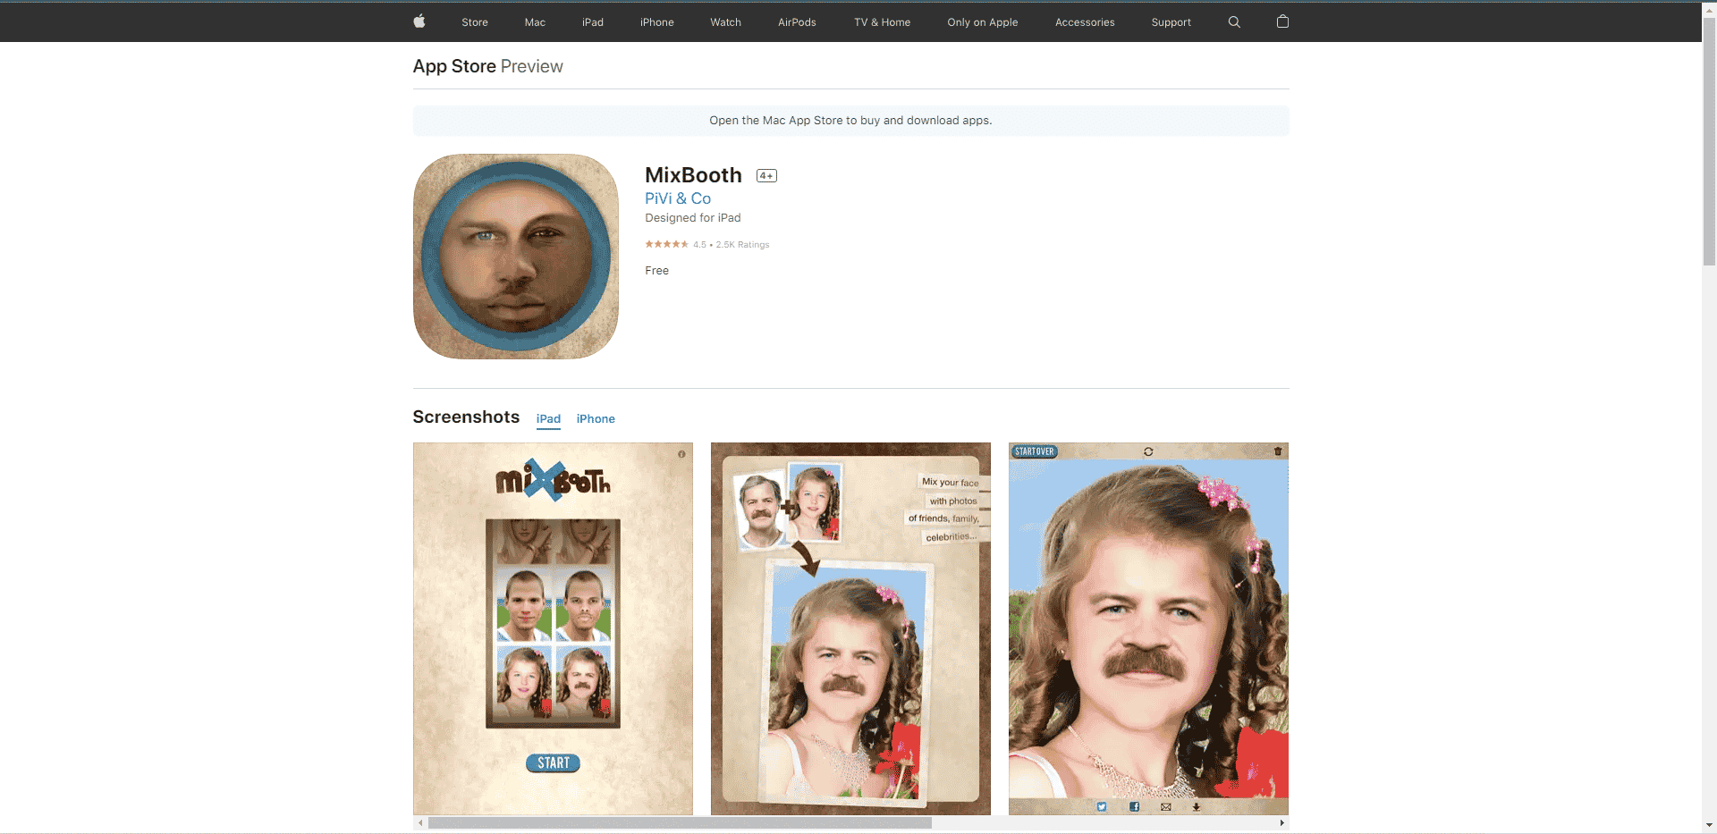Click the screenshots scroll right arrow

tap(1281, 823)
